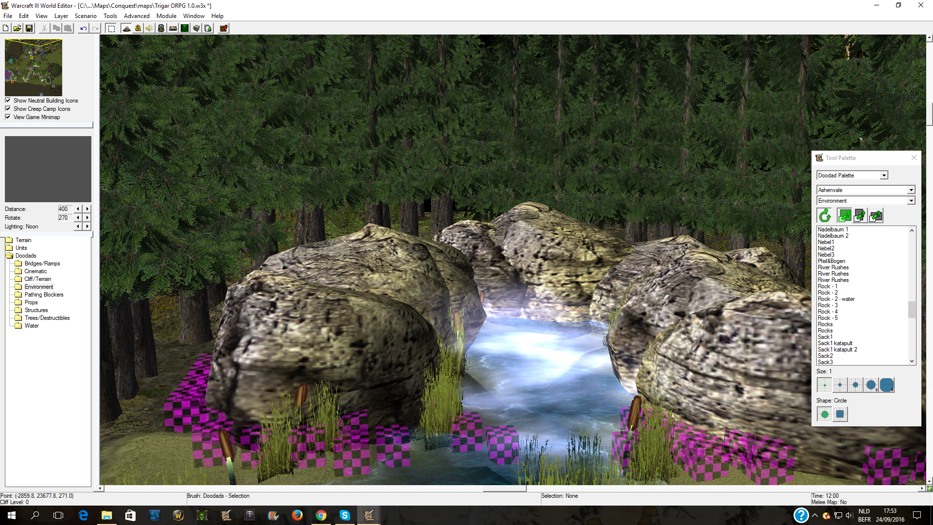Click the minimap preview thumbnail

(x=34, y=68)
